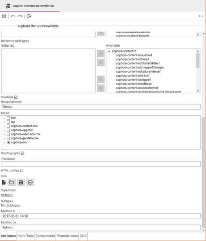Remove node type with right arrow button
206x241 pixels.
[101, 88]
